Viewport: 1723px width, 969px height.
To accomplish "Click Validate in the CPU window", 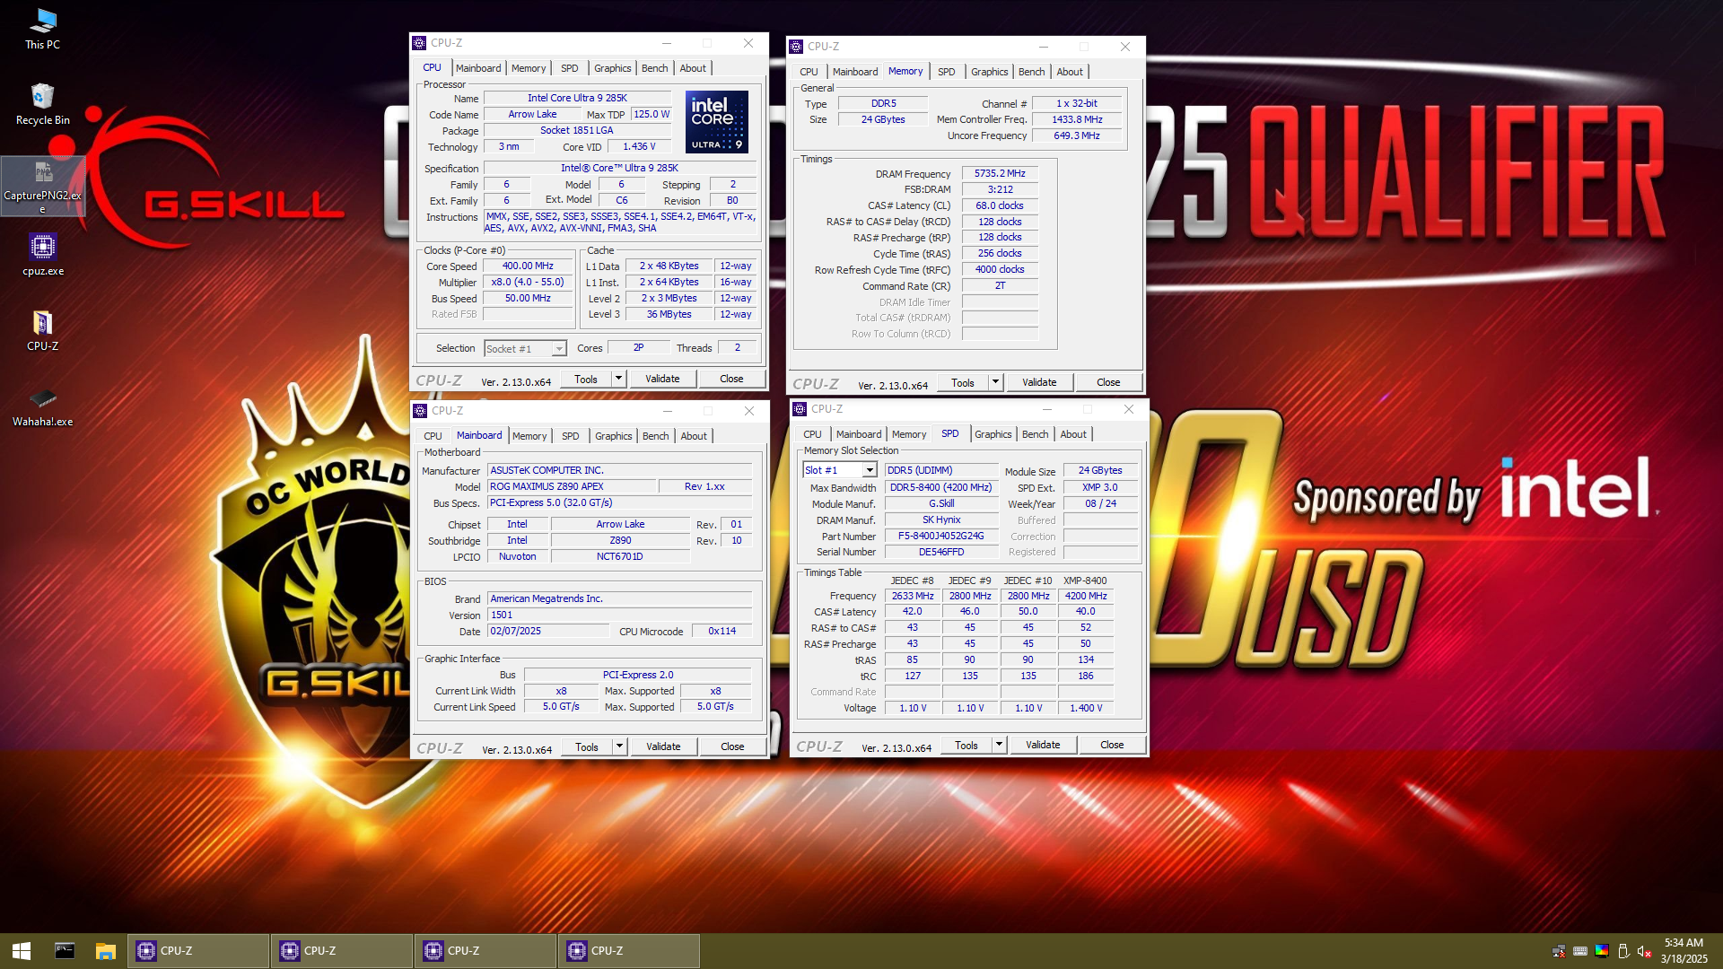I will point(662,379).
